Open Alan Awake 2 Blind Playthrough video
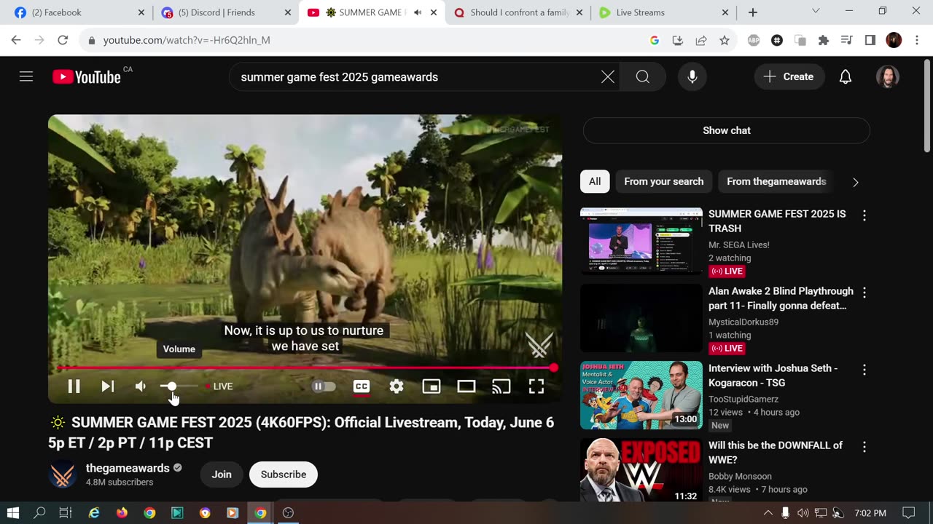Viewport: 933px width, 524px height. pos(641,318)
